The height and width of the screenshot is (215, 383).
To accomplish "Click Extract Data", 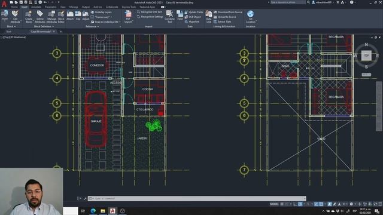I will click(223, 21).
